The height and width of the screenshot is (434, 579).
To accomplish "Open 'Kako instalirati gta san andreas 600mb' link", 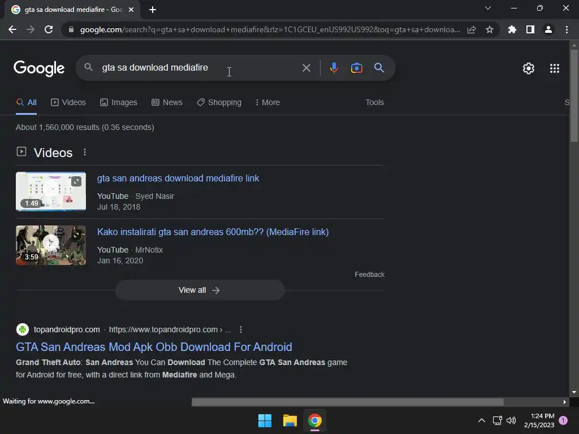I will [213, 232].
